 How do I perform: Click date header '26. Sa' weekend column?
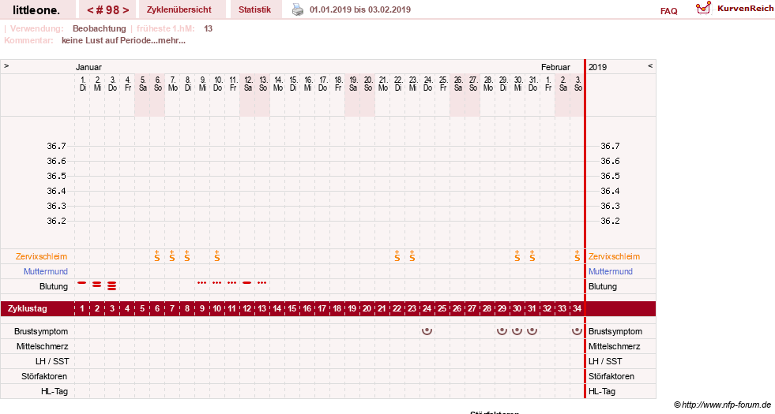tap(458, 84)
